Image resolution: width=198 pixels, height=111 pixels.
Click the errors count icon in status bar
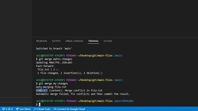3,109
